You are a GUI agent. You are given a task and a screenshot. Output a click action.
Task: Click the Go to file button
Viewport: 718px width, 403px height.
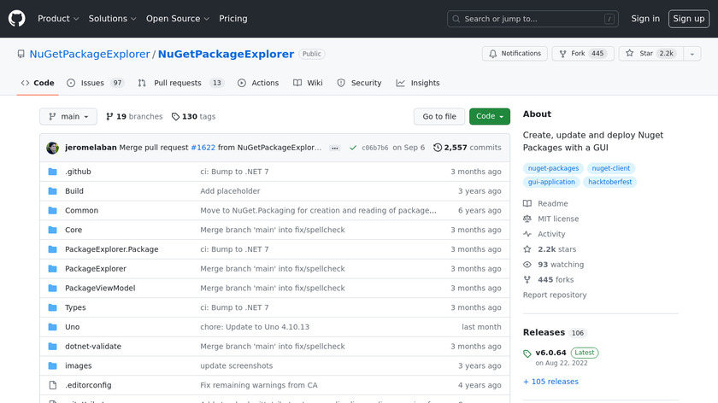pos(439,117)
